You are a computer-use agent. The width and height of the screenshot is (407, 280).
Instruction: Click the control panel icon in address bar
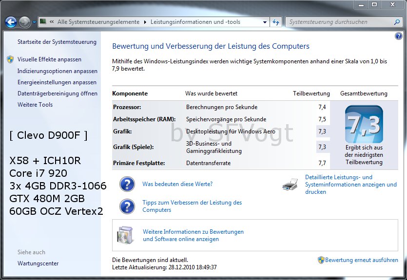(x=43, y=22)
